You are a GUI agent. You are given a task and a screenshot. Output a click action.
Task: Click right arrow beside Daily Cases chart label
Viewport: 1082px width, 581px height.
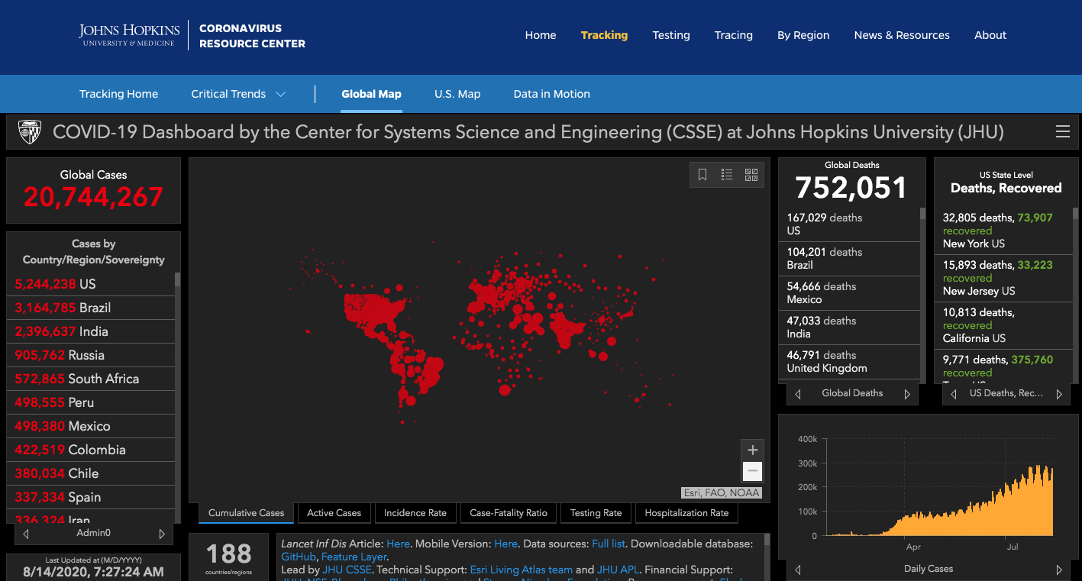click(x=1059, y=570)
